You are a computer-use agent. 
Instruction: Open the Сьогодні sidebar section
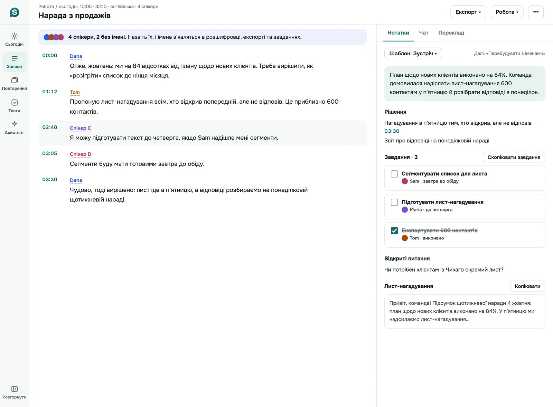pos(15,39)
